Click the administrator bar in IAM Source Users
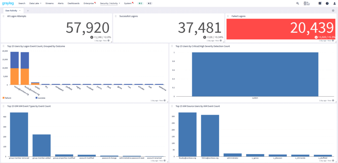 (x=233, y=155)
